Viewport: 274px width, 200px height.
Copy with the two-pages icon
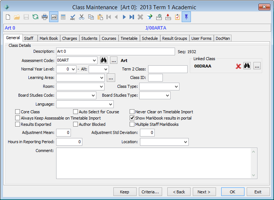pyautogui.click(x=91, y=17)
